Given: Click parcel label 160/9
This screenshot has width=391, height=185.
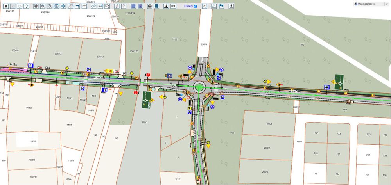Looking at the screenshot, I should (x=32, y=160).
